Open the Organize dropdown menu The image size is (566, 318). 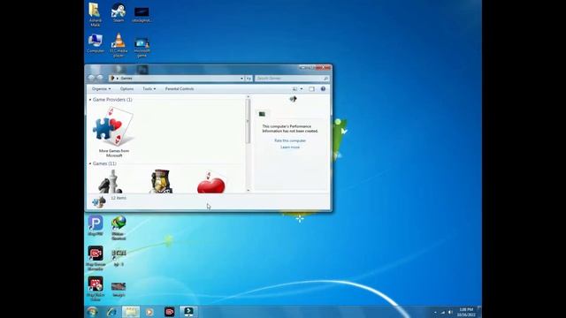[x=101, y=88]
